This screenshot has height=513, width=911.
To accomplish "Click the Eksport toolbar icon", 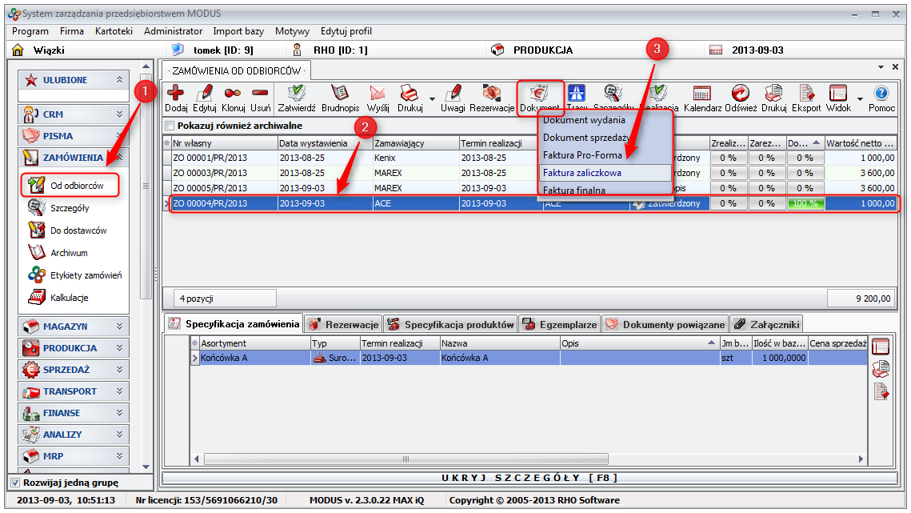I will (806, 95).
